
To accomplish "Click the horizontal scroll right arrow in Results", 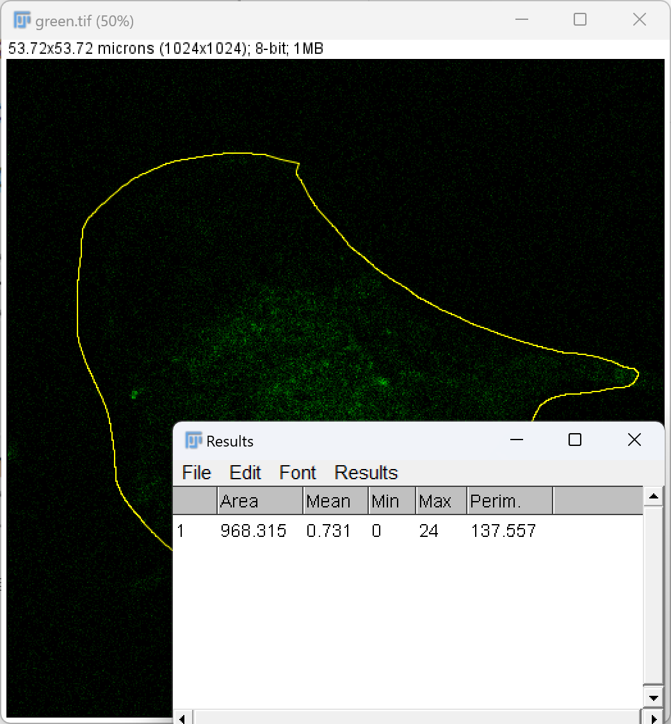I will pos(654,718).
